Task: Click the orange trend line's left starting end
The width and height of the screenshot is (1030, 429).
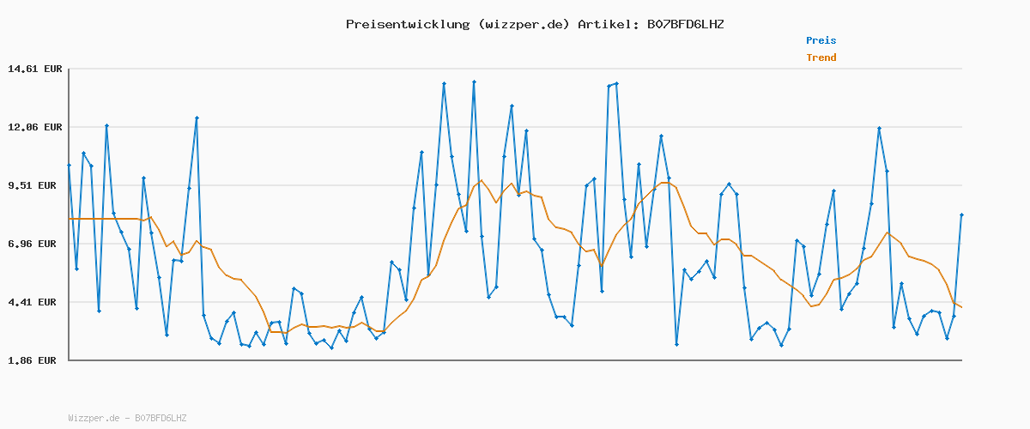Action: point(70,219)
